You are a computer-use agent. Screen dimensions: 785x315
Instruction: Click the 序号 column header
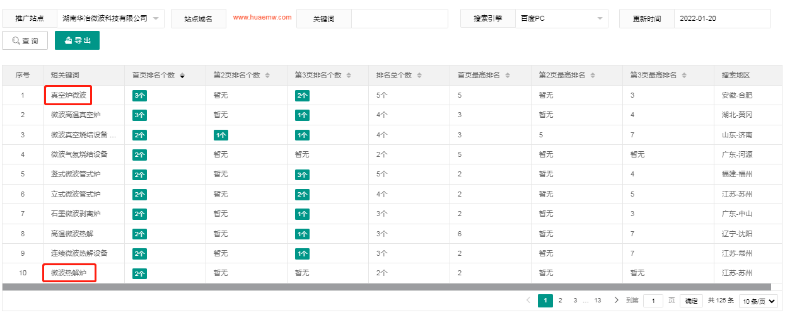[x=23, y=76]
